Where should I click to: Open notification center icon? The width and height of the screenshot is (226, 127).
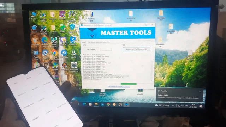pos(201,106)
